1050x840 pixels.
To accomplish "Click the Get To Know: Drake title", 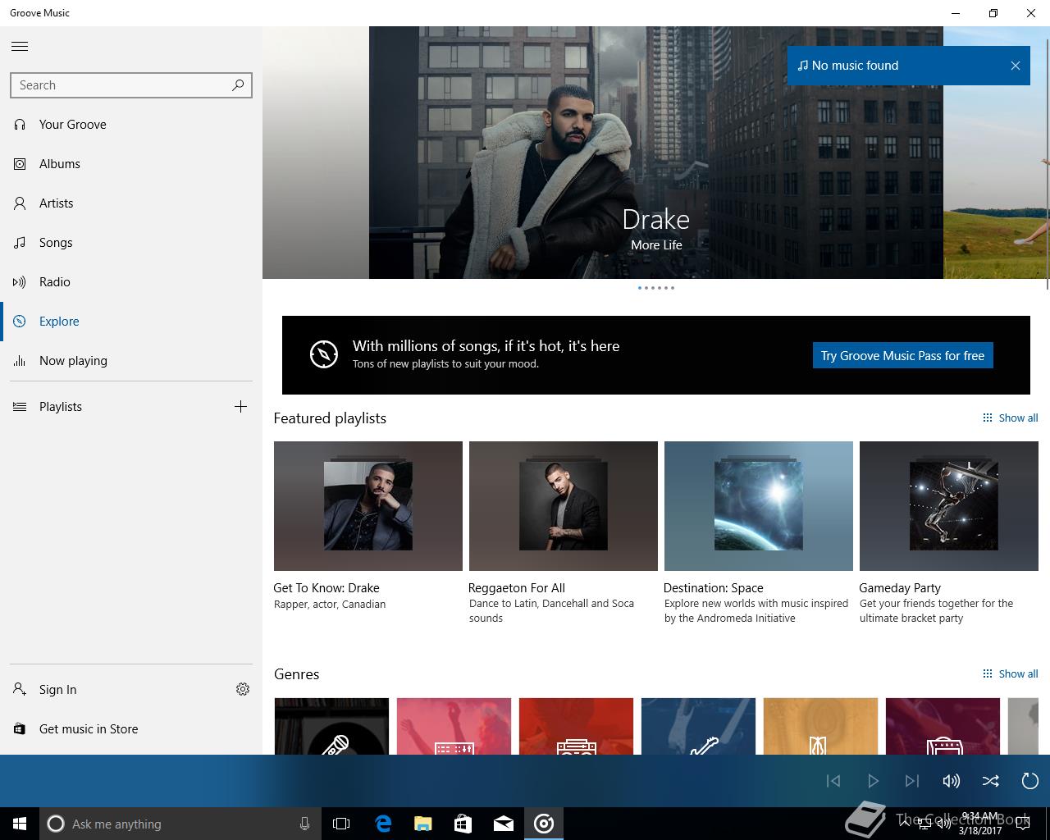I will click(x=326, y=587).
